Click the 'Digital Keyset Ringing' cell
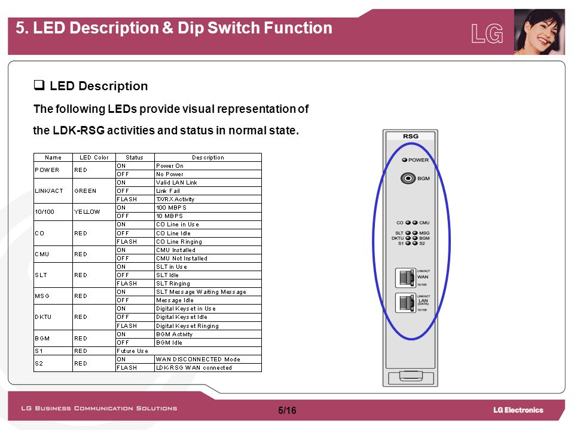The height and width of the screenshot is (430, 574). [208, 326]
